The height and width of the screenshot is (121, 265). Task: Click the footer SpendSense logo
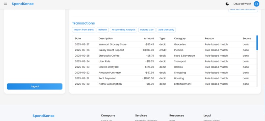[43, 116]
